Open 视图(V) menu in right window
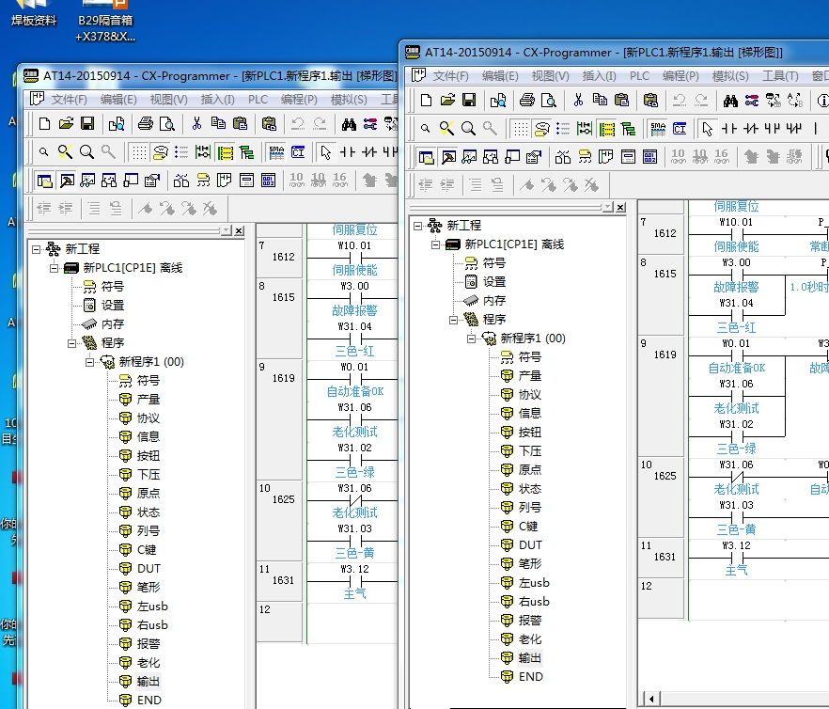Image resolution: width=829 pixels, height=709 pixels. tap(551, 76)
